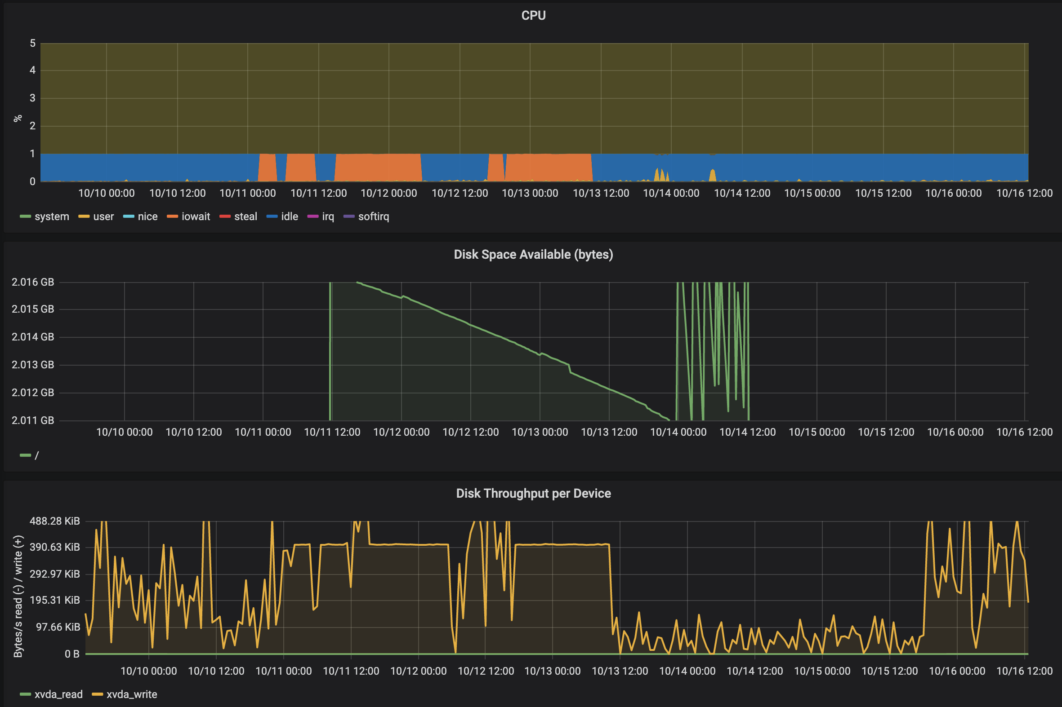This screenshot has width=1062, height=707.
Task: Toggle the nice series legend entry
Action: [147, 217]
